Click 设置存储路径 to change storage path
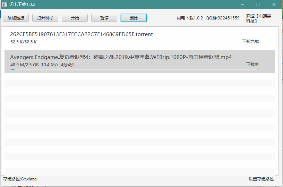283x187 pixels. pos(261,179)
